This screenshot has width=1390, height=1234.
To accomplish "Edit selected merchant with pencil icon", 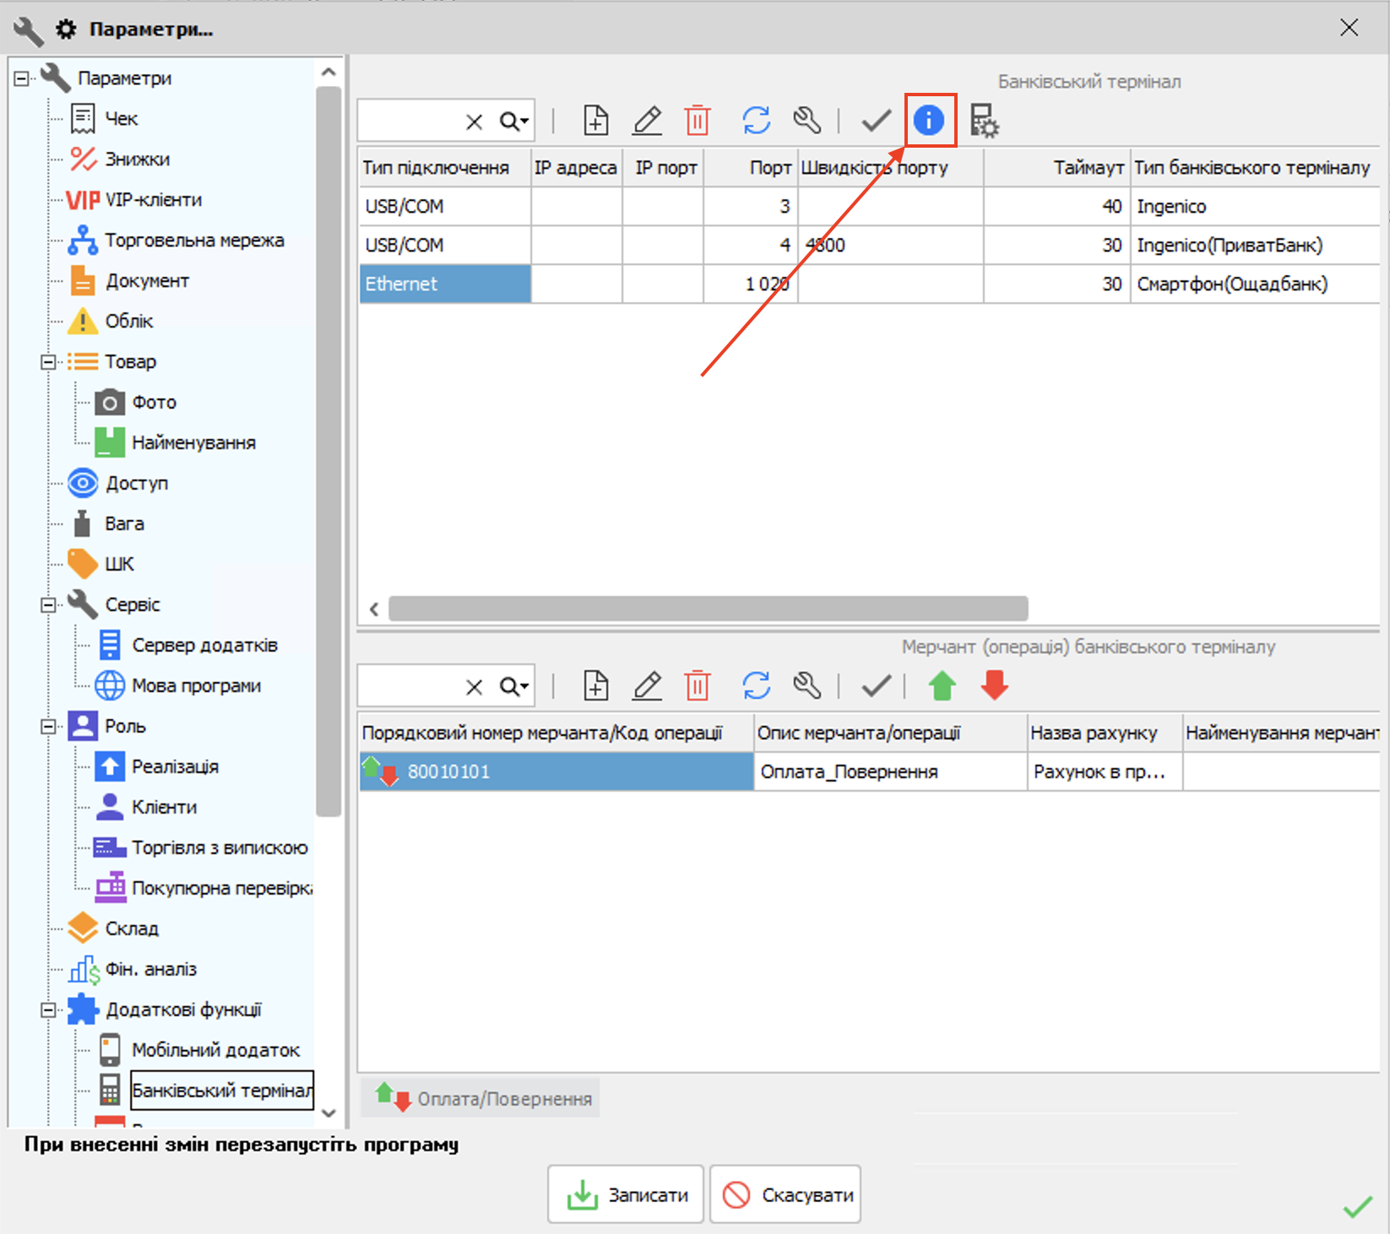I will point(647,685).
